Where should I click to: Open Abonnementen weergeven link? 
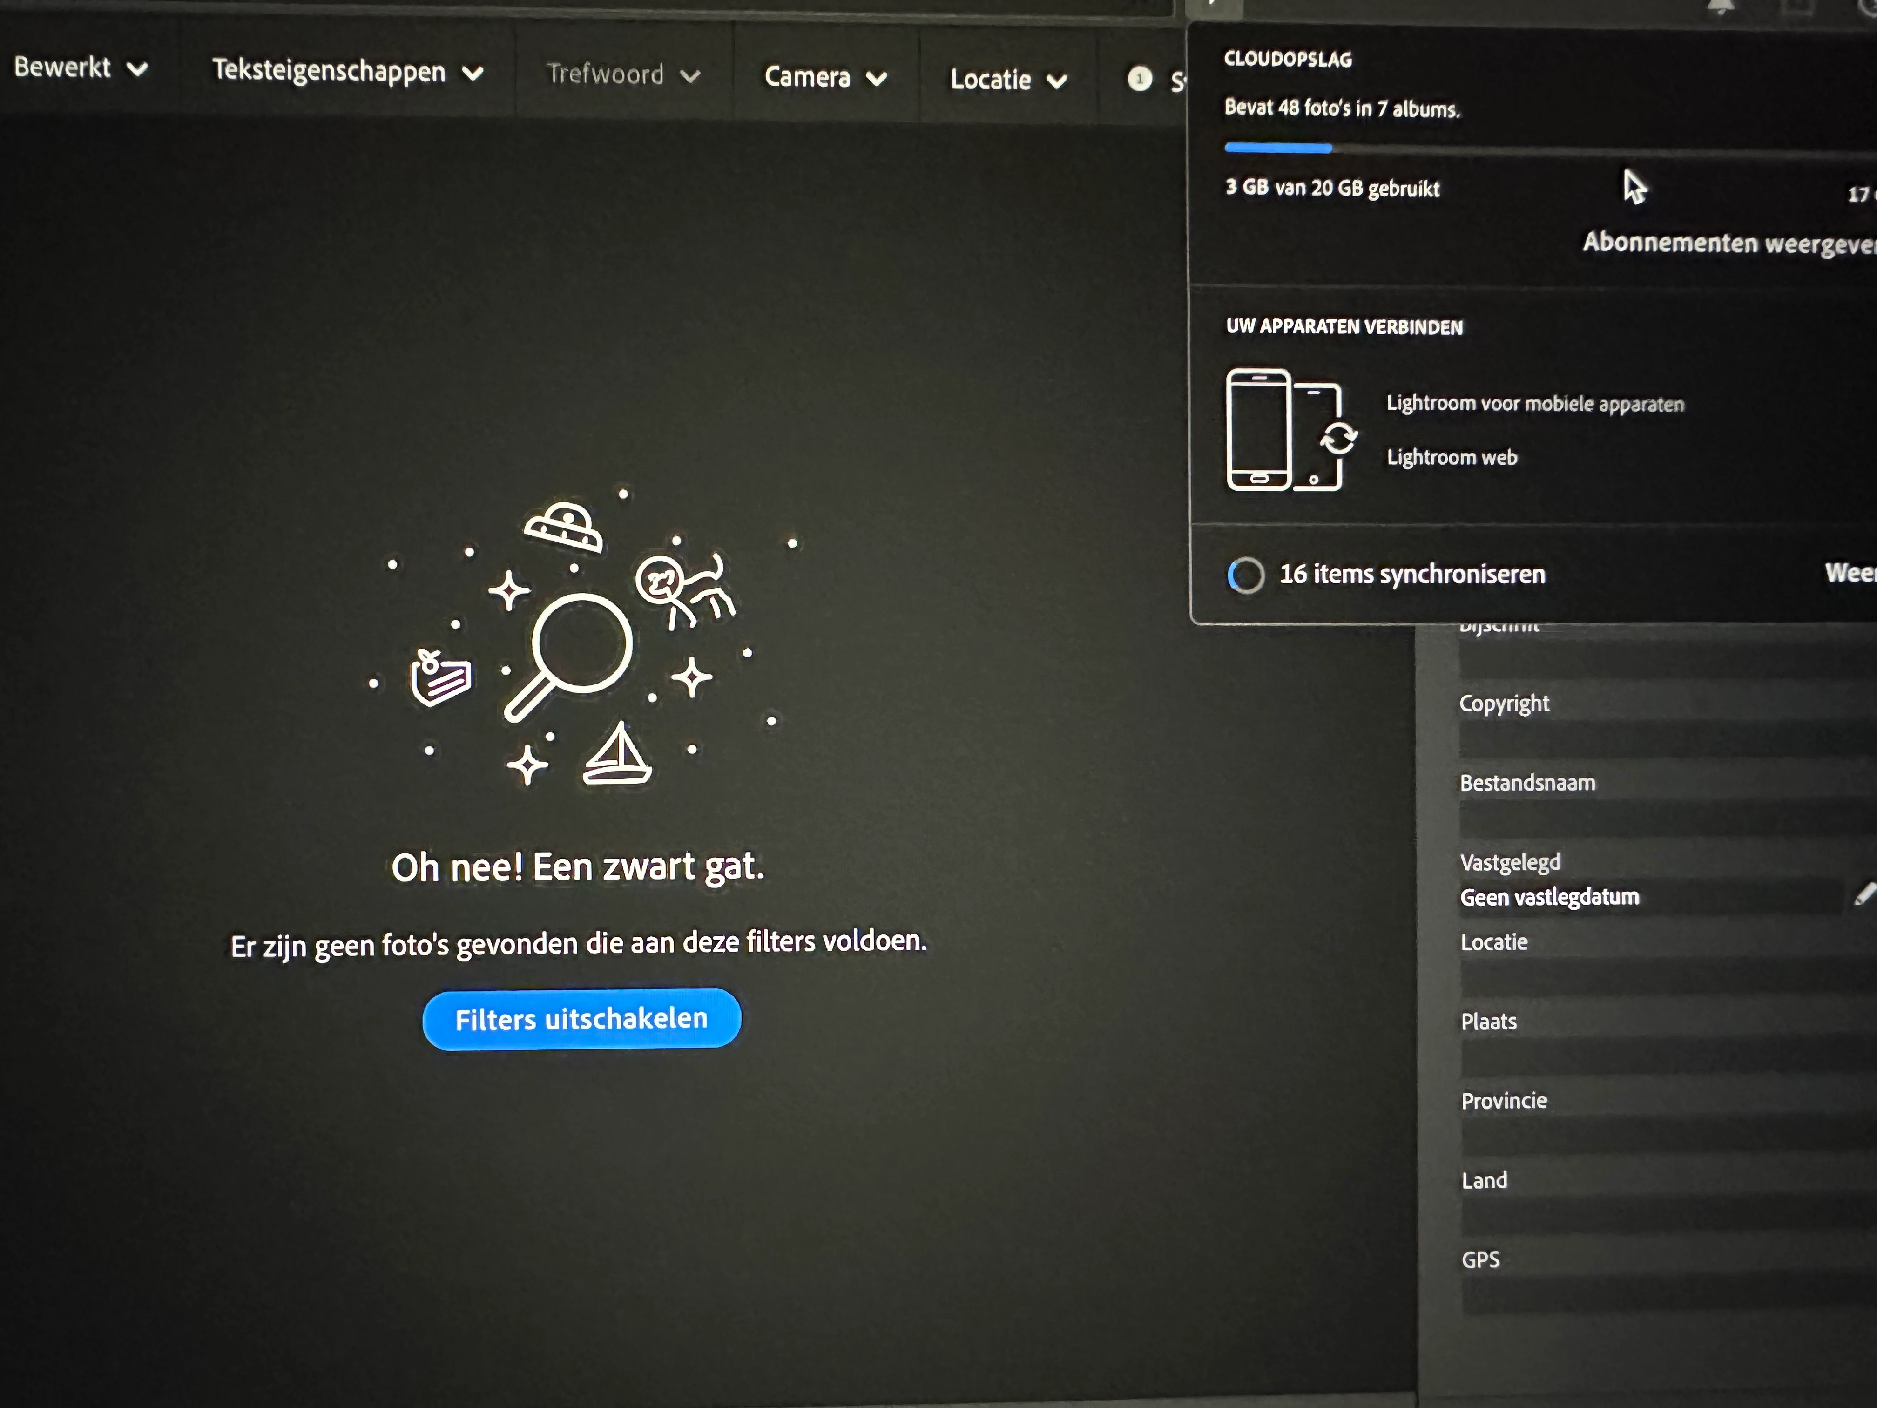[x=1728, y=244]
